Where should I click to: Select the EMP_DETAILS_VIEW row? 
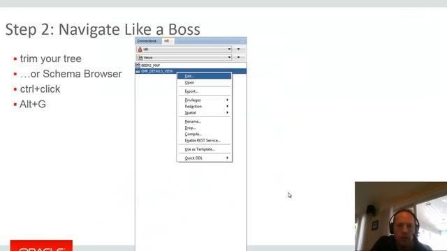tap(191, 71)
